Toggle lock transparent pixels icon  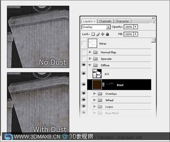tap(93, 34)
